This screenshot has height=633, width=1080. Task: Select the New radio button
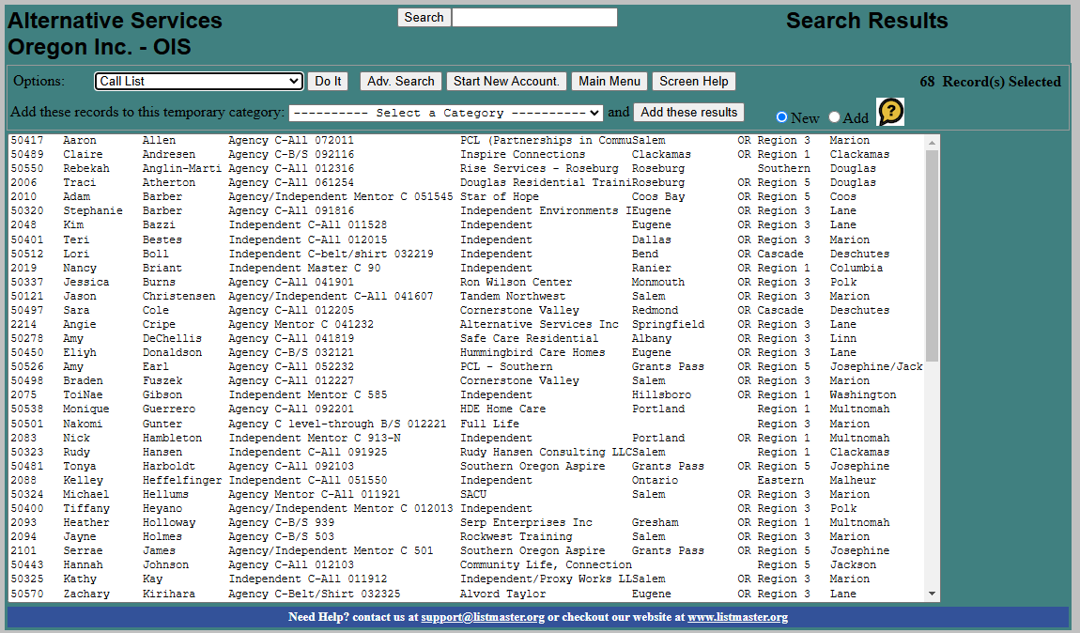click(781, 117)
